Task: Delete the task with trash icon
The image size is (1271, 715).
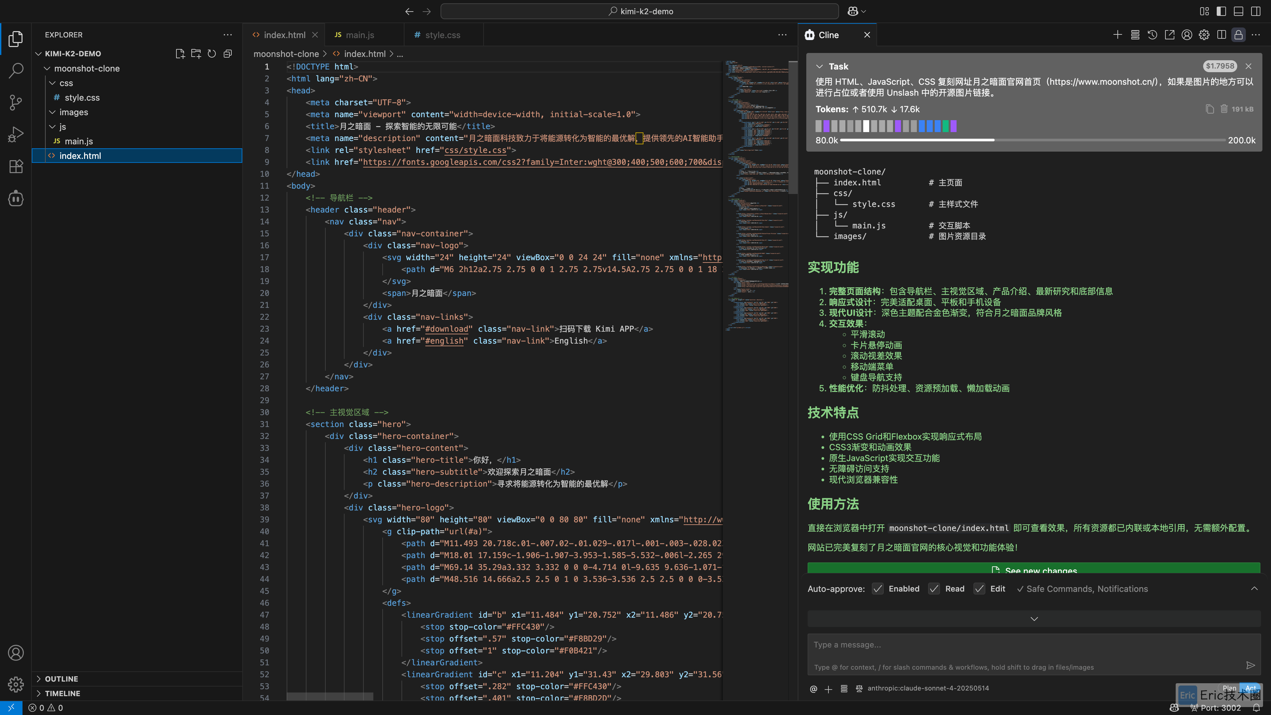Action: pos(1224,109)
